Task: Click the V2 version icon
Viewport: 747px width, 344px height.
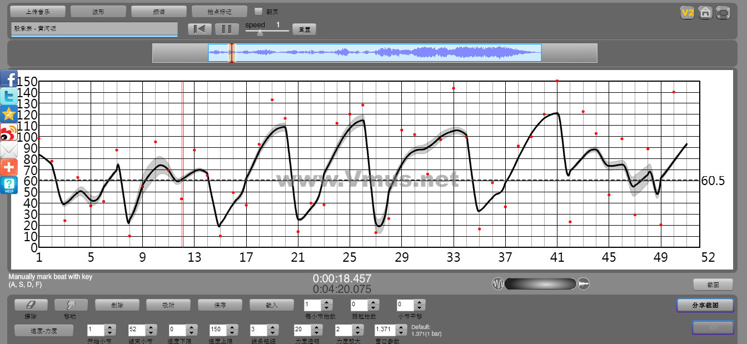Action: 688,12
